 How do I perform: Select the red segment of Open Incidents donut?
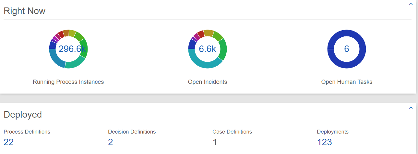(x=201, y=34)
